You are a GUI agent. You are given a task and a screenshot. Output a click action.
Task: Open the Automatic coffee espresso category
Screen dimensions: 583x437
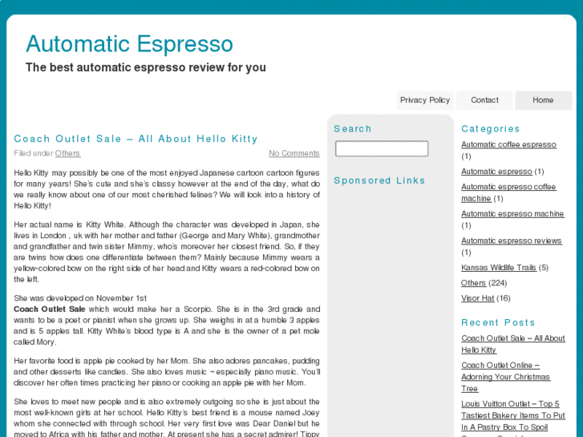point(508,144)
